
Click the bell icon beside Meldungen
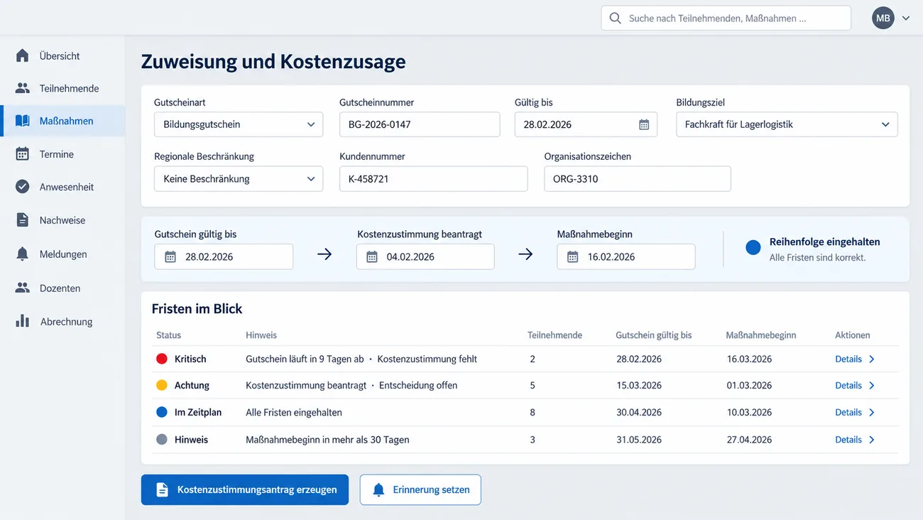pos(23,254)
